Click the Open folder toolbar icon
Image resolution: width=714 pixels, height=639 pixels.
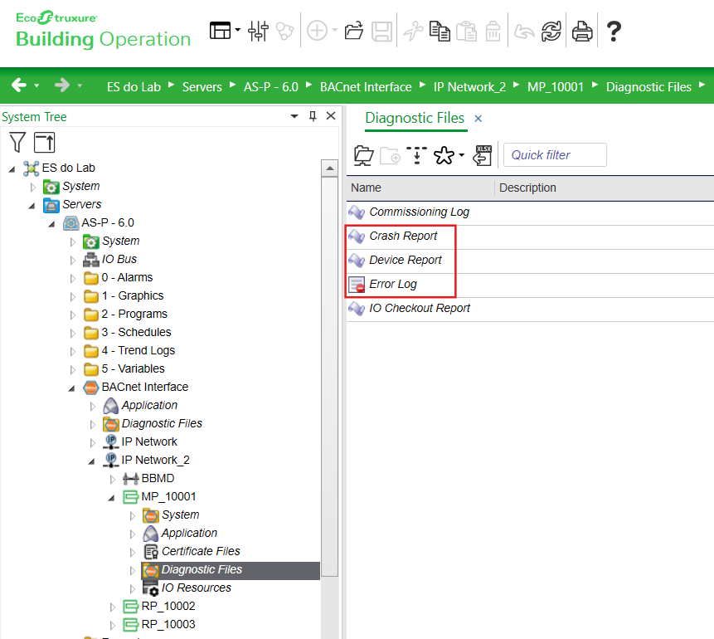(x=354, y=31)
